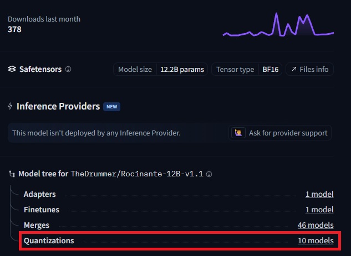Click the Model size label
The height and width of the screenshot is (256, 351).
[135, 70]
